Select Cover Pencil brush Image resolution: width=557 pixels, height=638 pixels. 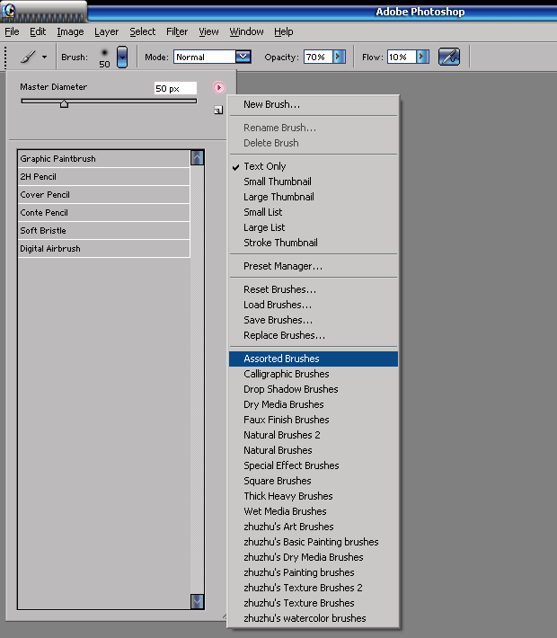coord(103,194)
